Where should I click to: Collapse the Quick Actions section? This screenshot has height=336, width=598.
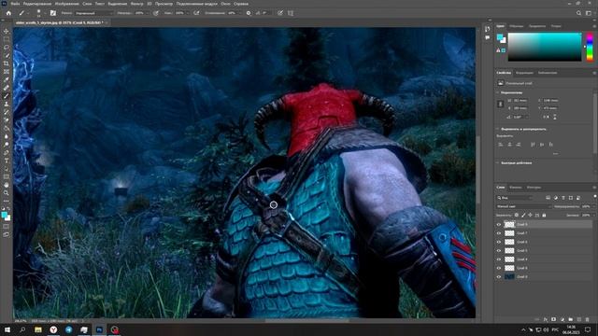coord(497,162)
